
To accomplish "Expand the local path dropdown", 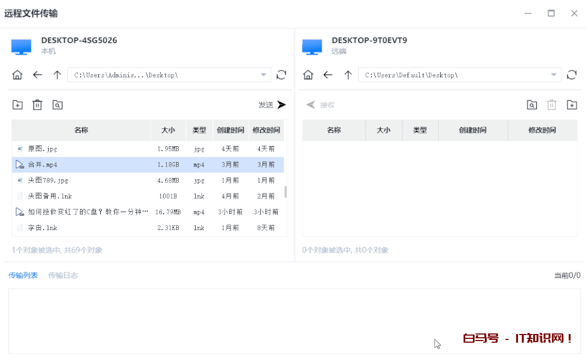I will point(264,75).
